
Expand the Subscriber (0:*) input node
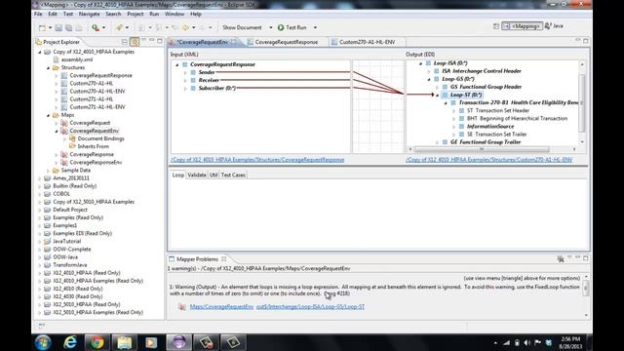point(185,89)
